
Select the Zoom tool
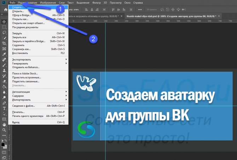[x=4, y=130]
